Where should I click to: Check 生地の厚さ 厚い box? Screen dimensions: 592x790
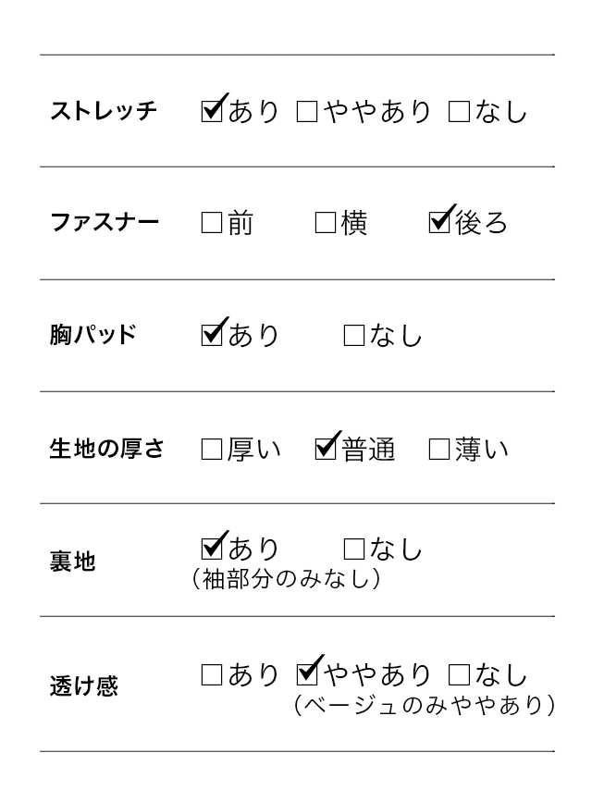[212, 450]
